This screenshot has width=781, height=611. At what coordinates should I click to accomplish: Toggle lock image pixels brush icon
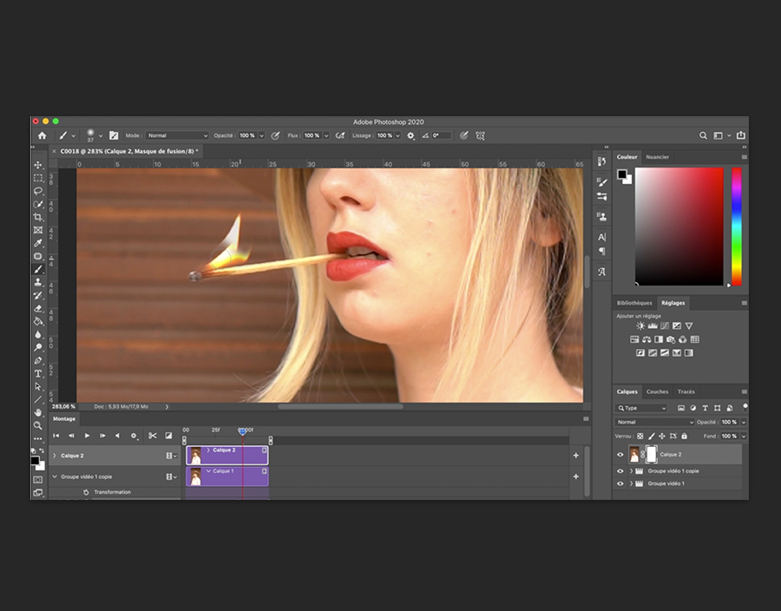point(651,437)
